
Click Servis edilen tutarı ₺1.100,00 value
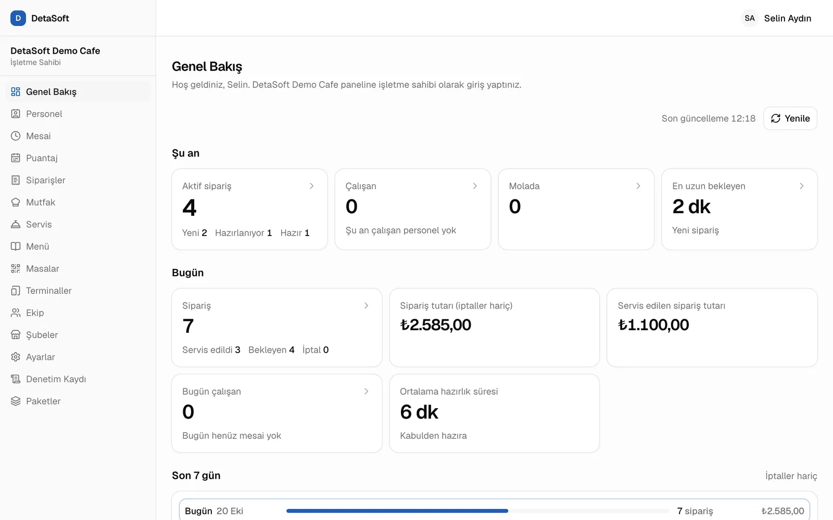653,325
